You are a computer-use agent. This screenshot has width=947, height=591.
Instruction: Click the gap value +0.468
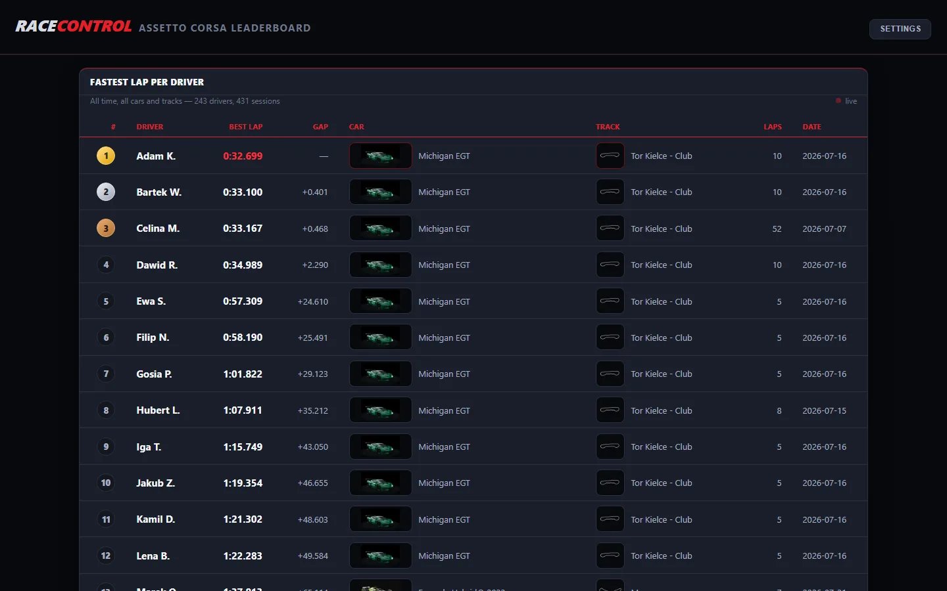[315, 229]
